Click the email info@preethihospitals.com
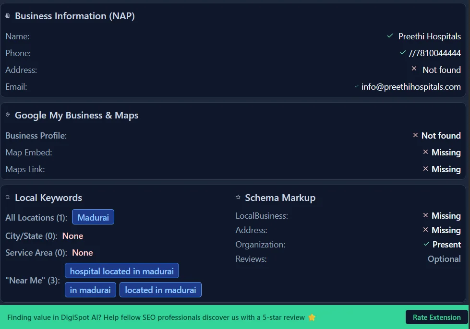The width and height of the screenshot is (470, 329). 411,87
